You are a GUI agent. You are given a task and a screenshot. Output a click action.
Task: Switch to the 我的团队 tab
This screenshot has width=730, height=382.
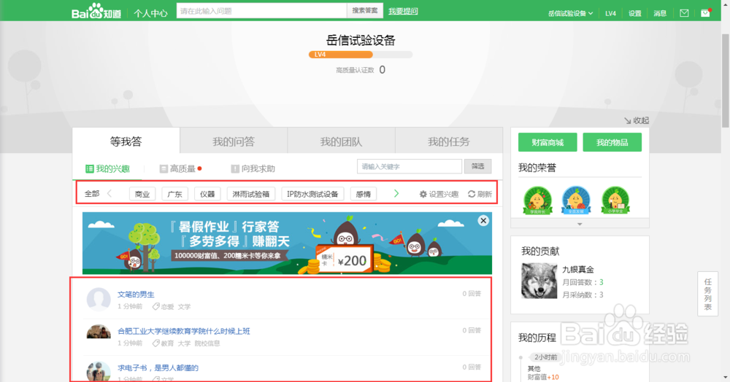[x=341, y=141]
